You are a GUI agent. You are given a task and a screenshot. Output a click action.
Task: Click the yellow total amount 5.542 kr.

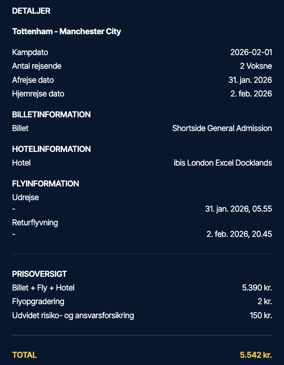256,355
